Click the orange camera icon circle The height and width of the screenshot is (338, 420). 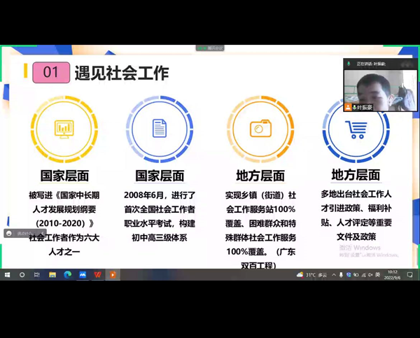pos(260,129)
